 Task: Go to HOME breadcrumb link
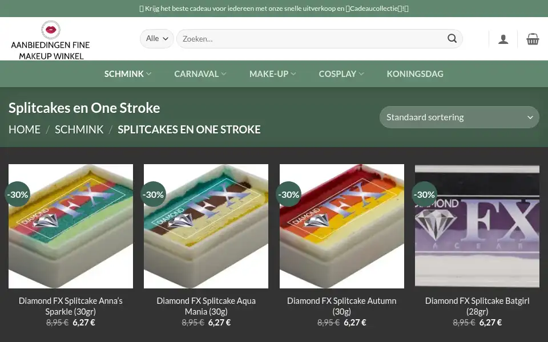click(x=25, y=129)
